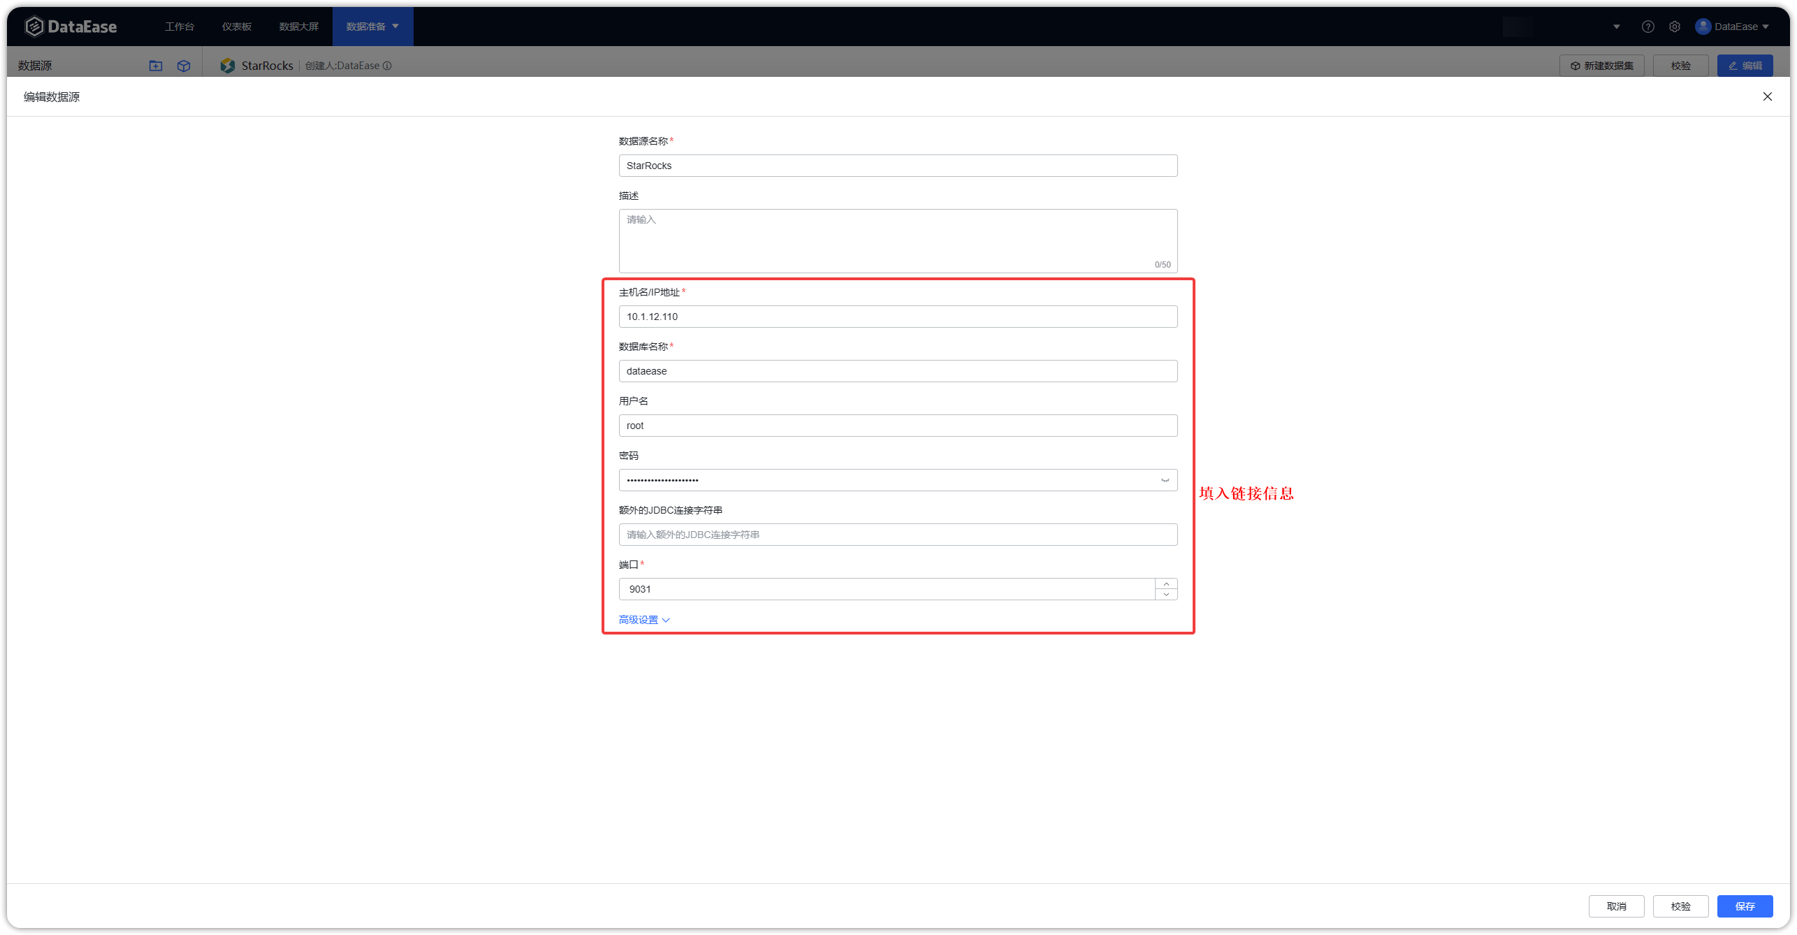The height and width of the screenshot is (935, 1797).
Task: Click the bottom 校验 validate button
Action: [1680, 906]
